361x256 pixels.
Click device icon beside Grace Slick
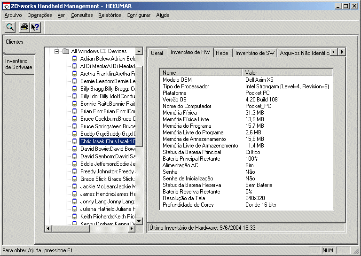coord(74,179)
